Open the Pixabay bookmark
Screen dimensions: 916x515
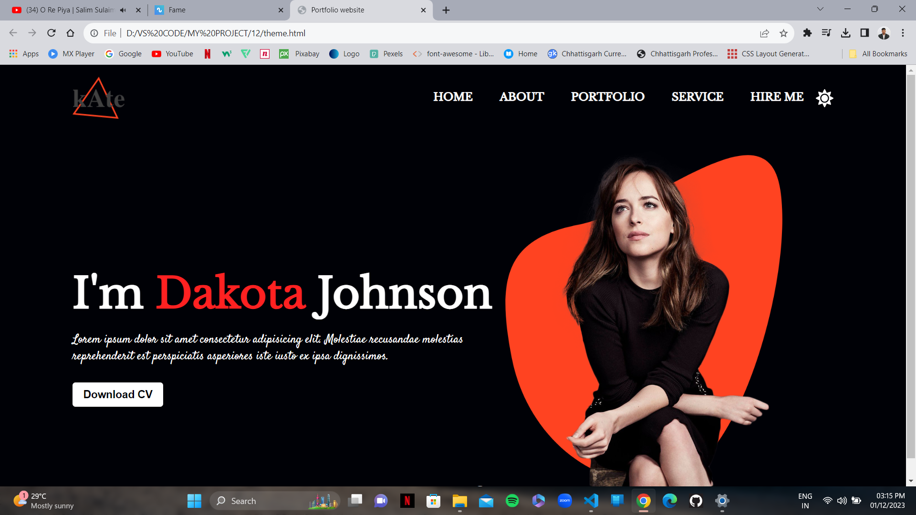pos(300,54)
